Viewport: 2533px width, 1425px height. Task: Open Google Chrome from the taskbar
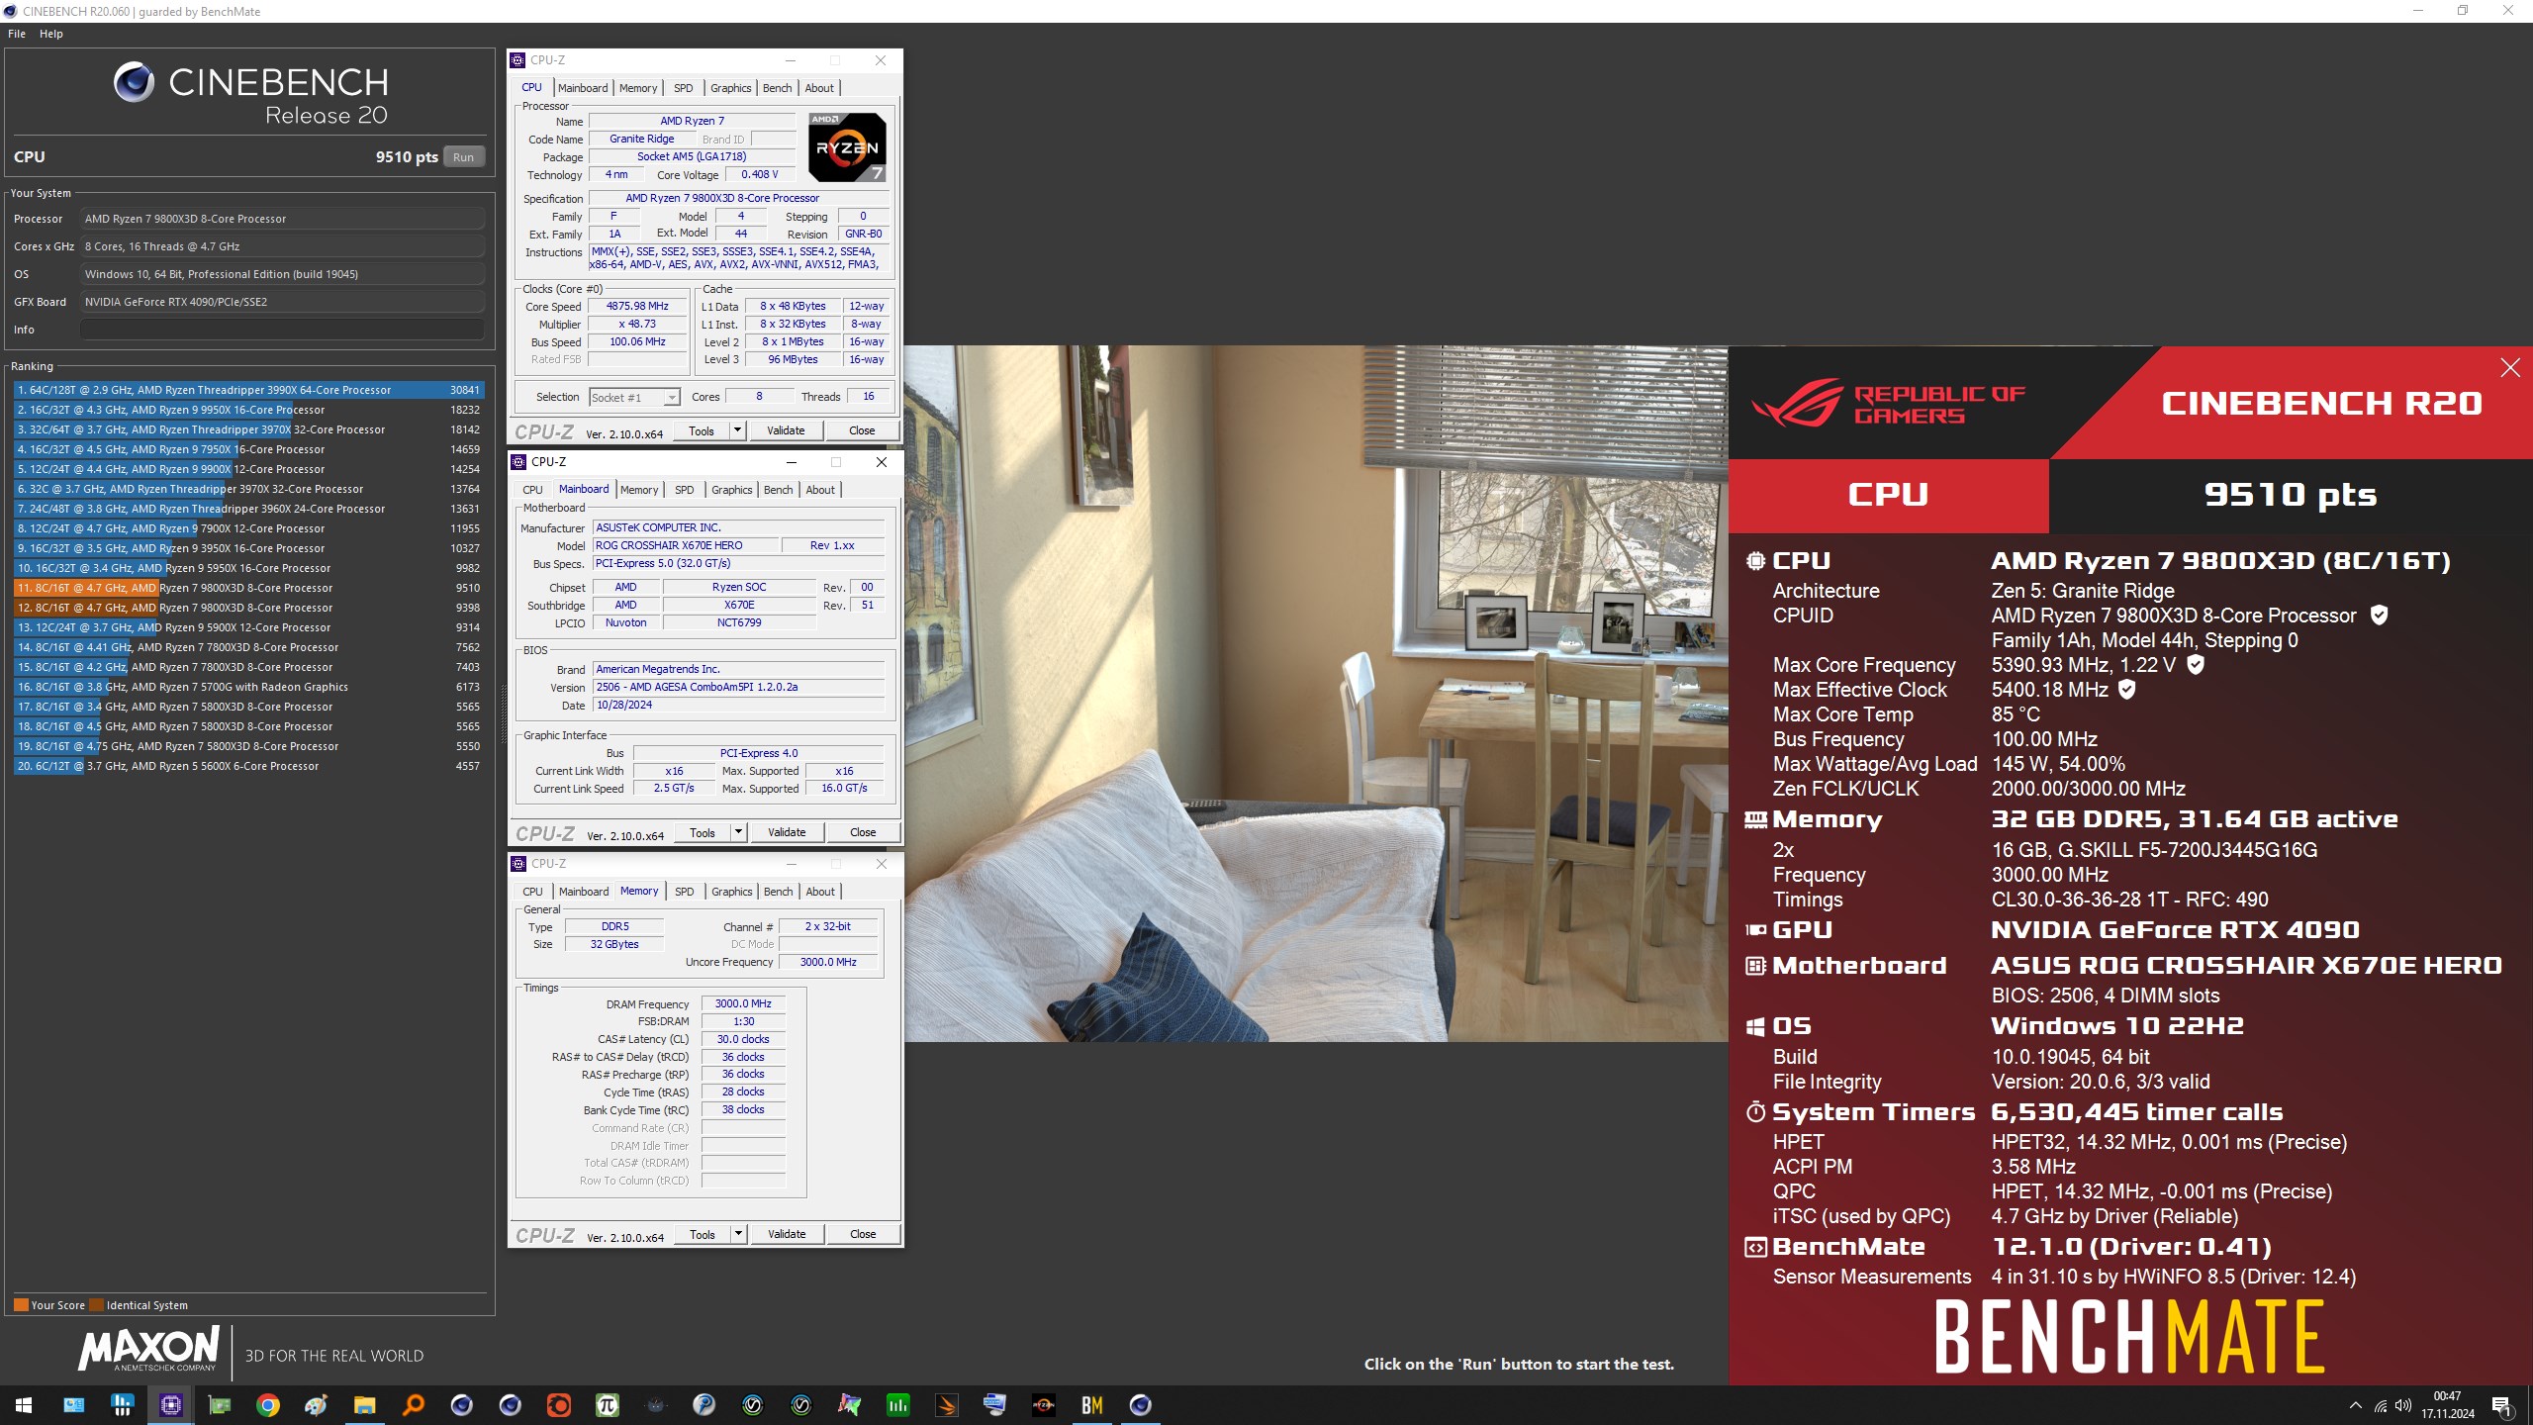click(x=268, y=1405)
